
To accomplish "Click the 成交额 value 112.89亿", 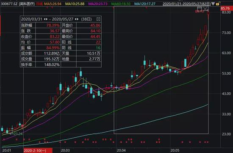I will (52, 53).
